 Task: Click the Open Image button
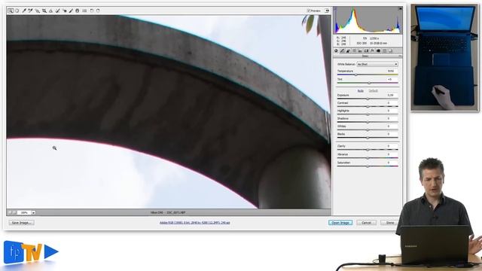pyautogui.click(x=340, y=223)
